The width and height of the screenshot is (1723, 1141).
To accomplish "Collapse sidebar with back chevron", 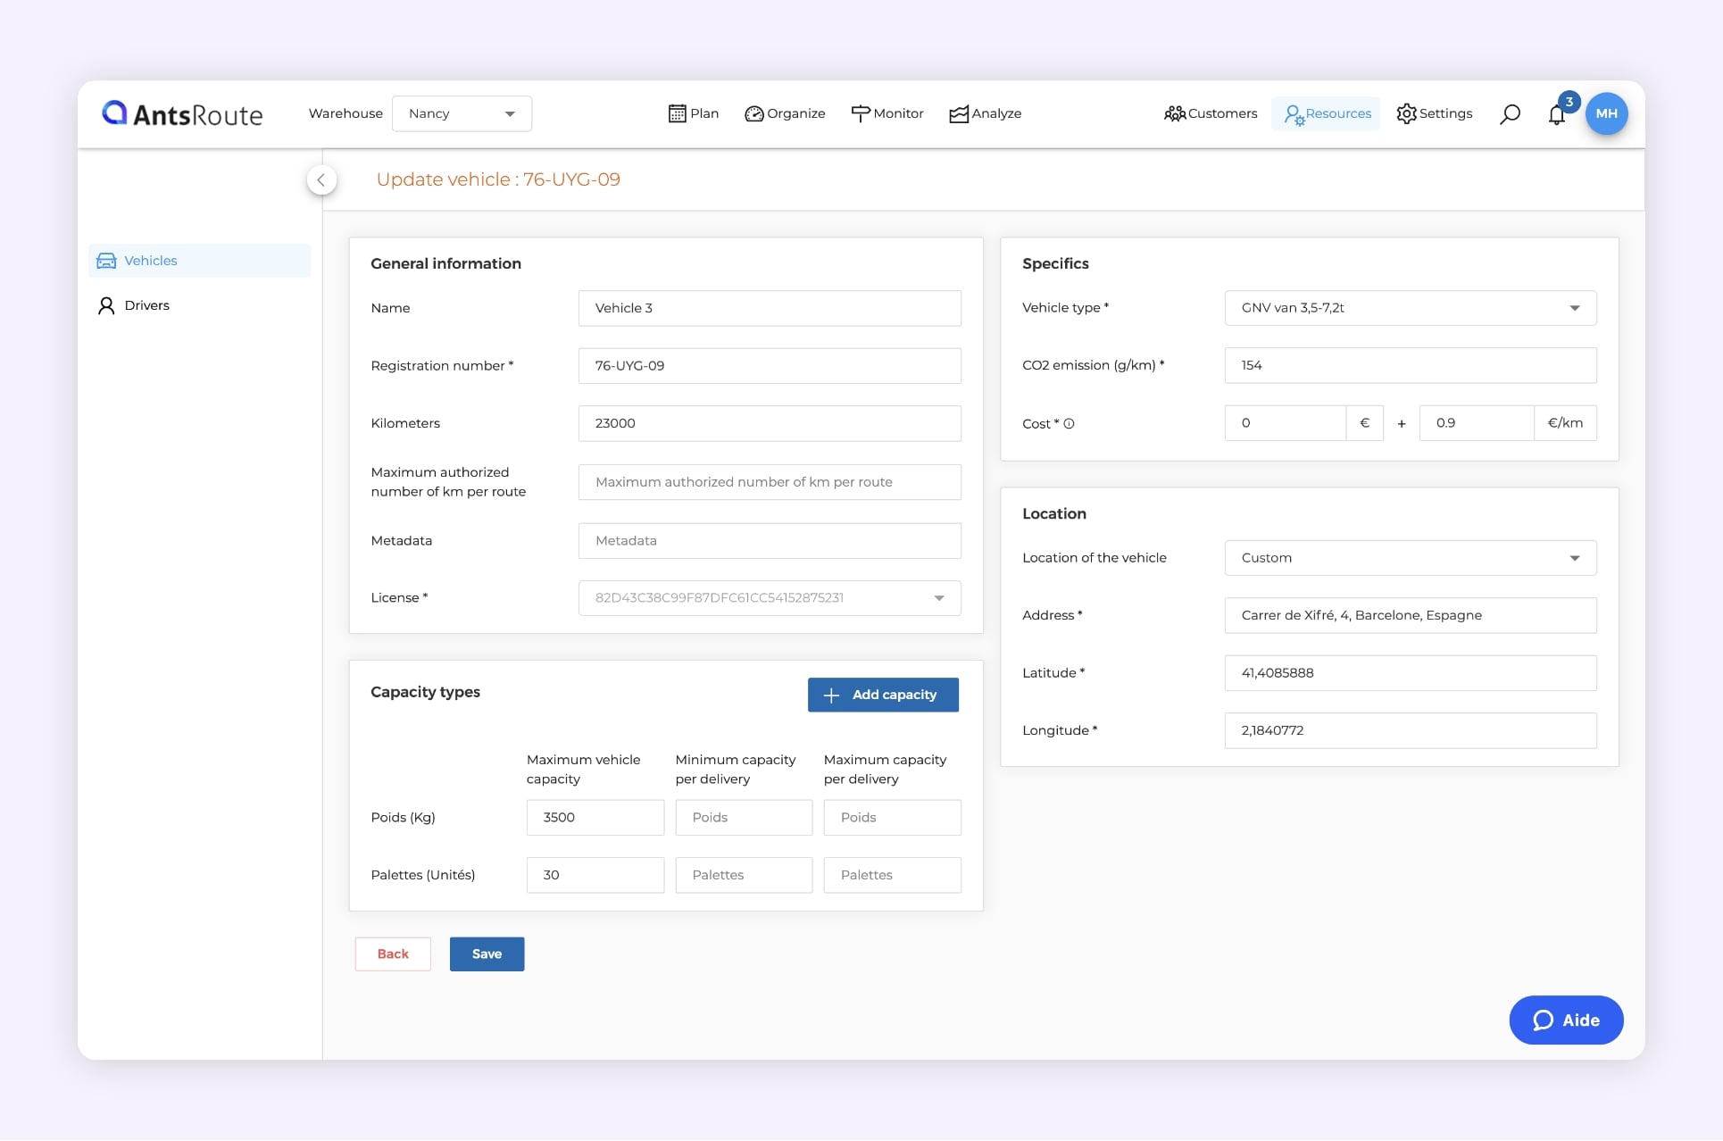I will coord(321,179).
